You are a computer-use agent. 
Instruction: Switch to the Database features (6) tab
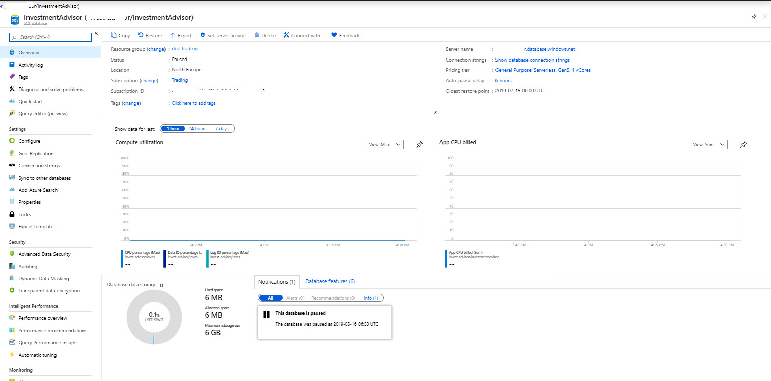(329, 281)
